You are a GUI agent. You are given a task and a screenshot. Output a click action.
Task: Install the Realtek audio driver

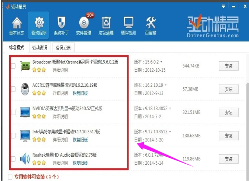(228, 159)
